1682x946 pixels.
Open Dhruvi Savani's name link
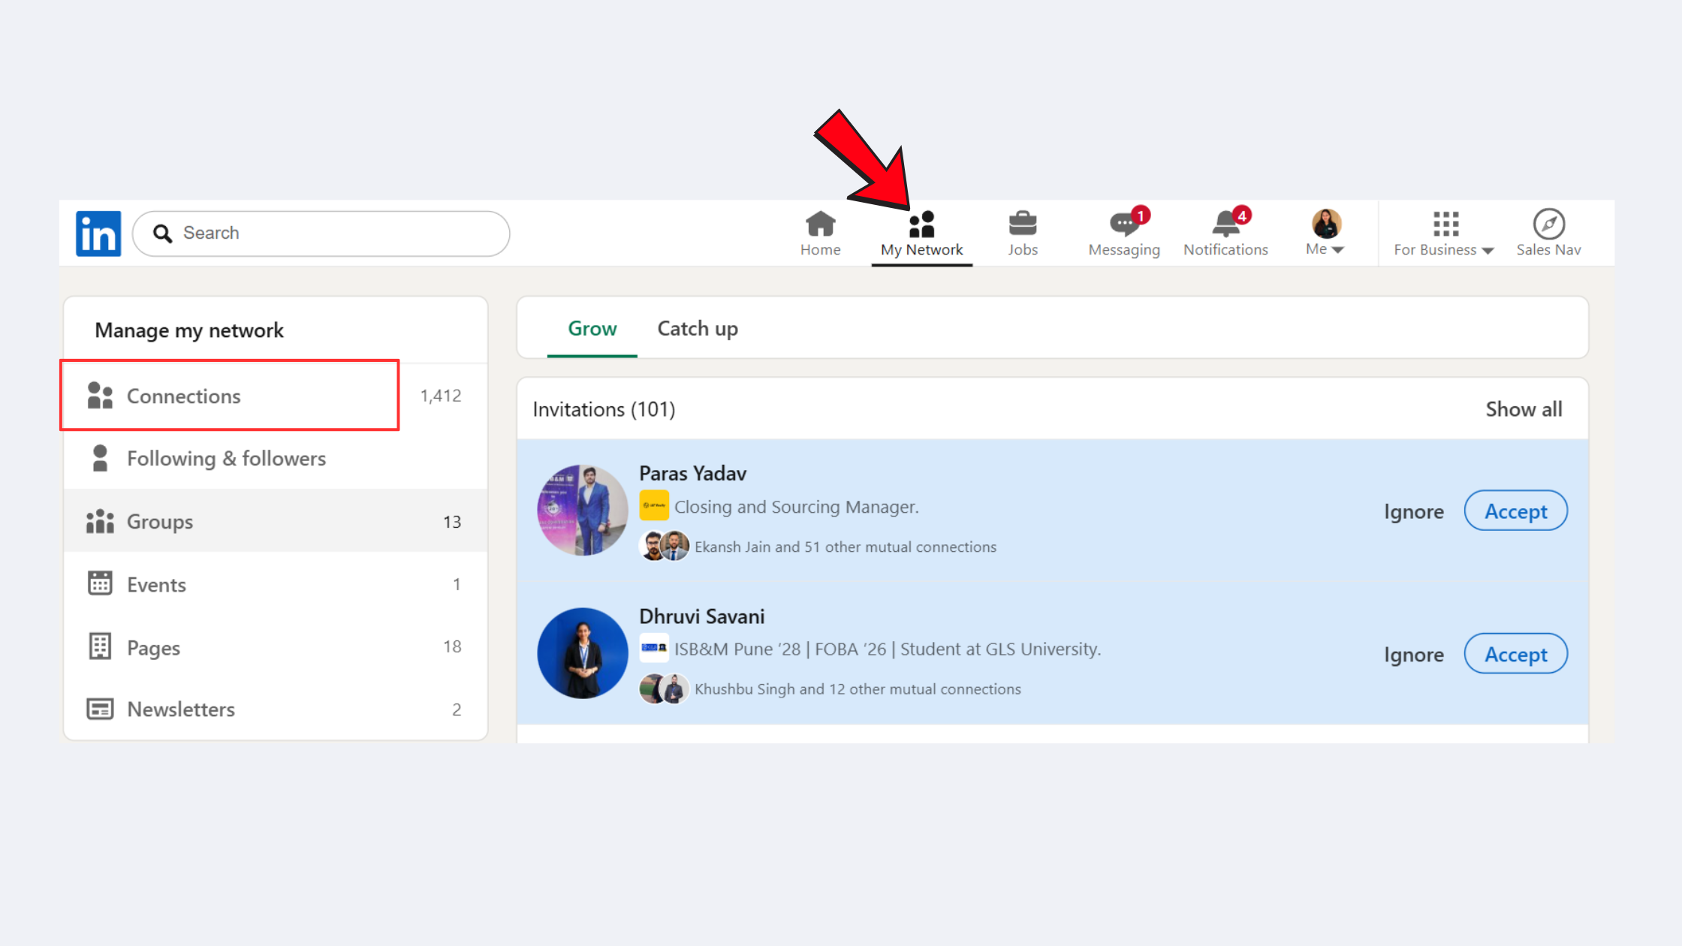click(701, 616)
